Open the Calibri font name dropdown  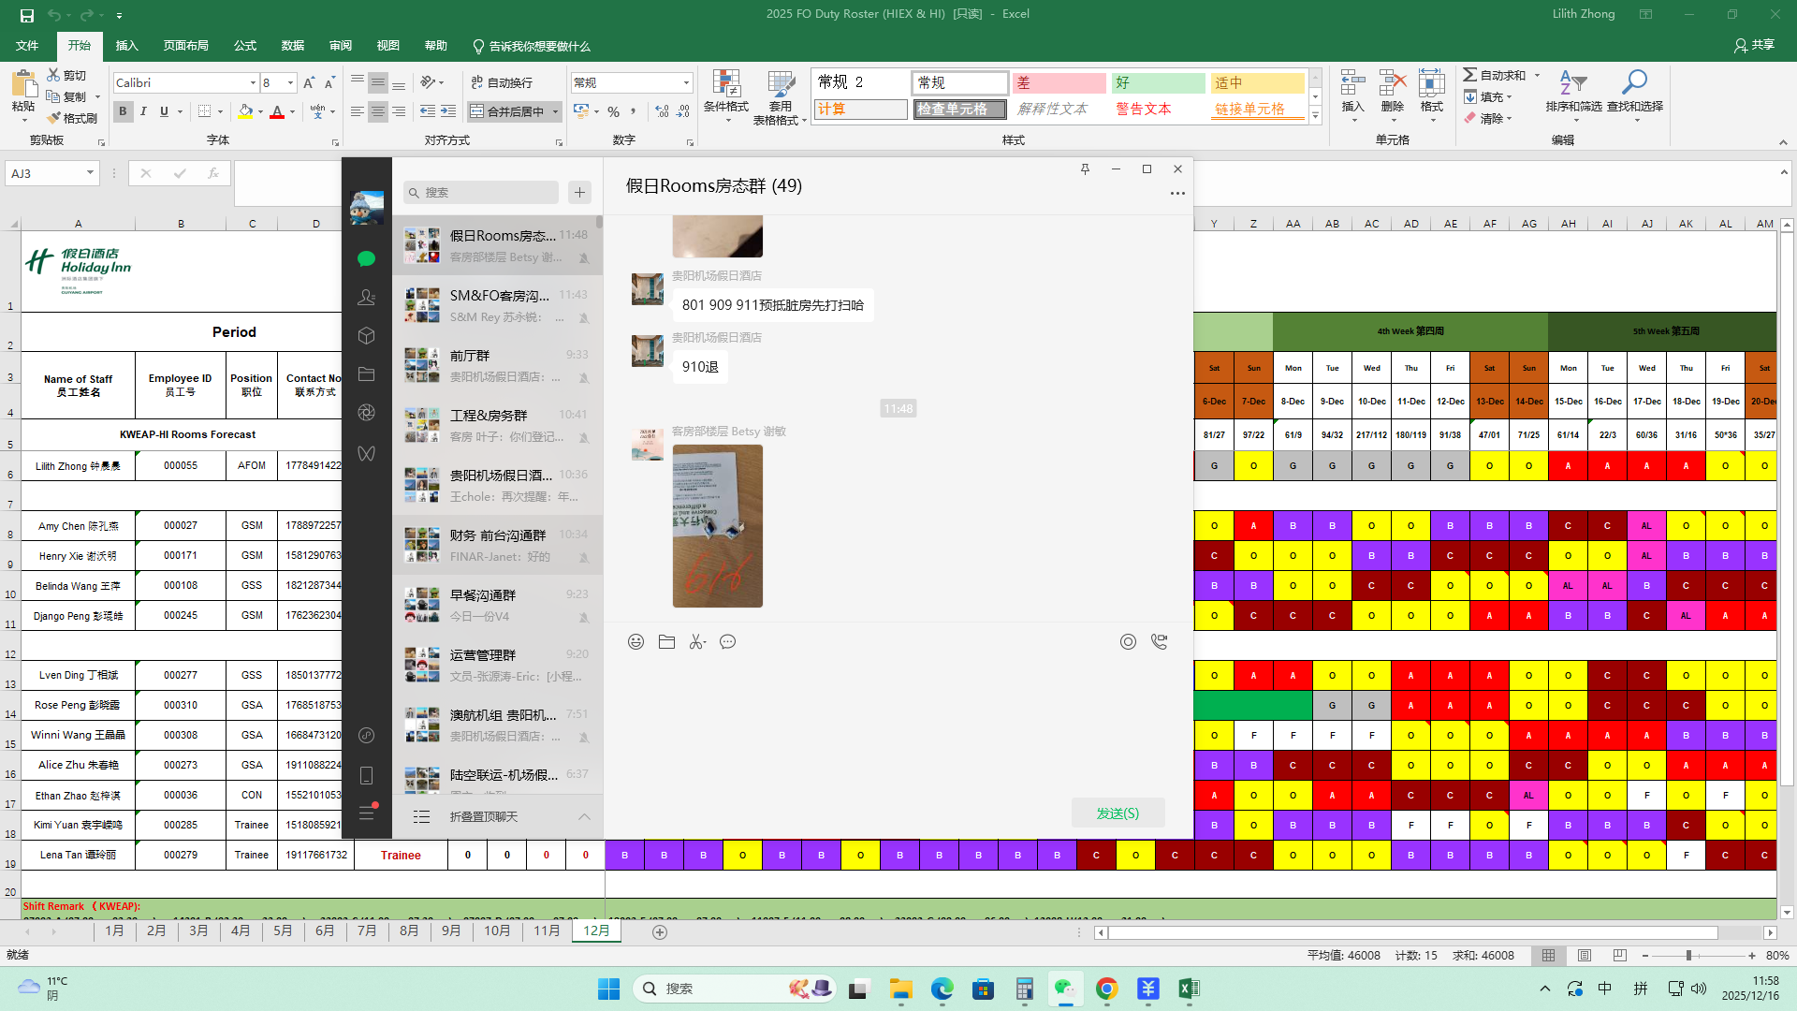pyautogui.click(x=252, y=83)
